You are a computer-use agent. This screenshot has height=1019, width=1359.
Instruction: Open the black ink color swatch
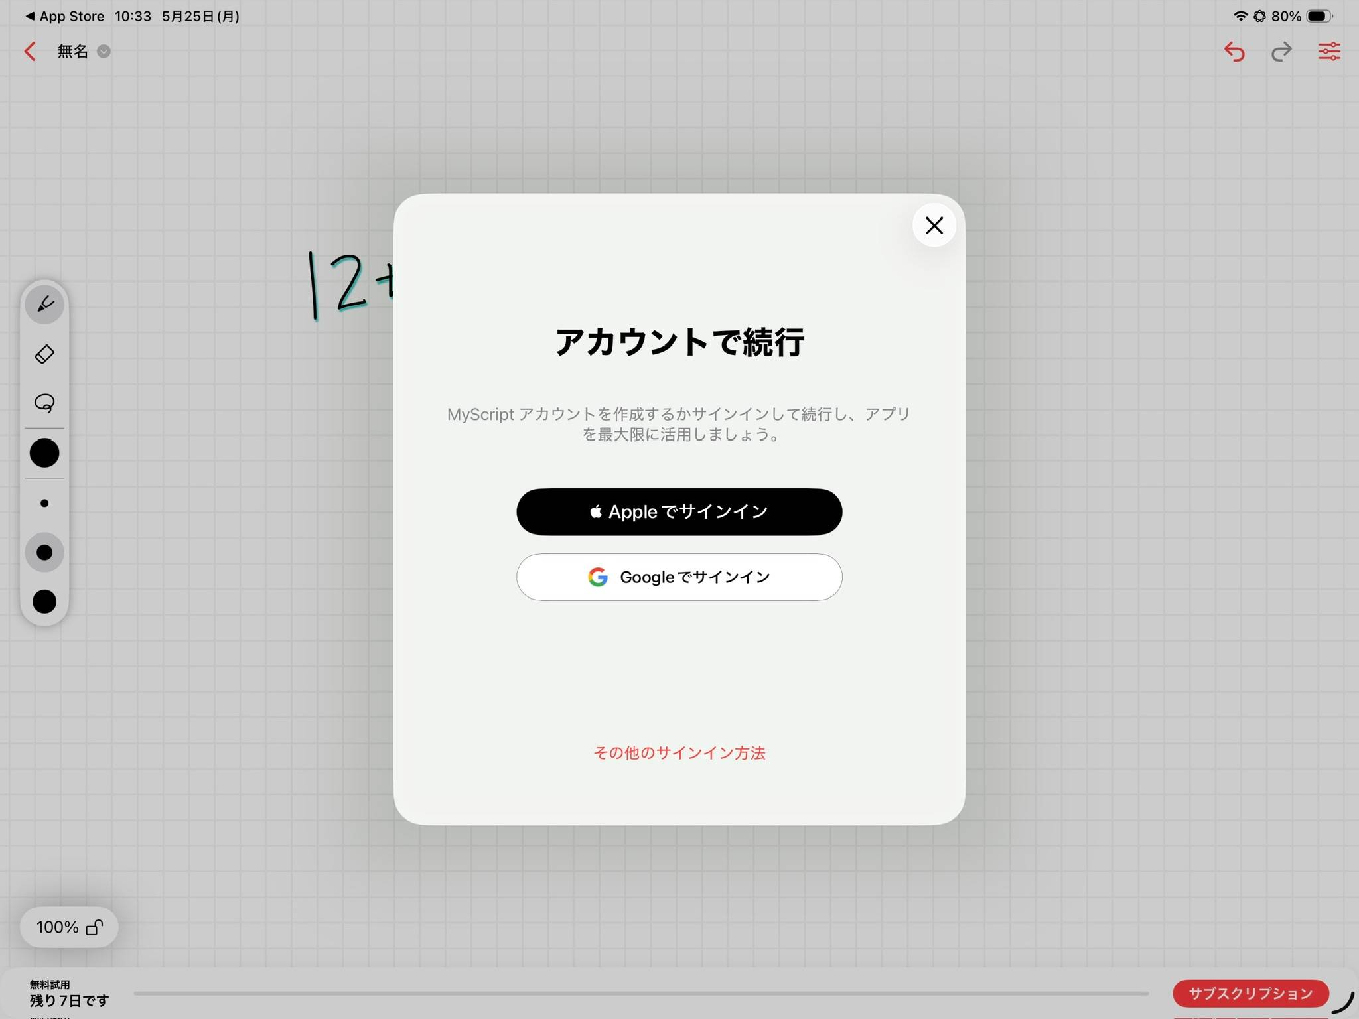tap(44, 453)
